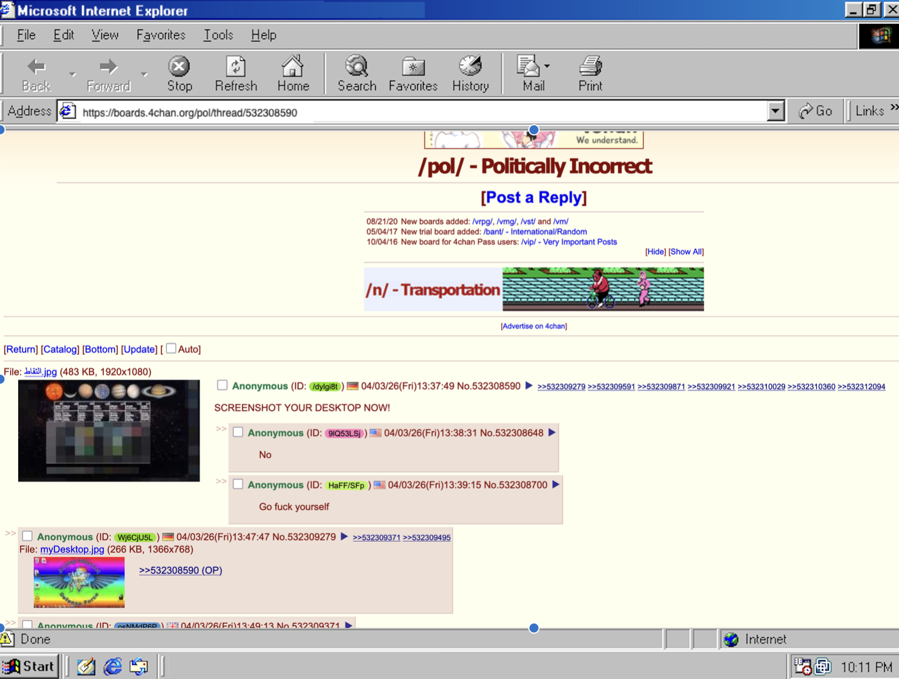Click the Mail toolbar icon

528,67
